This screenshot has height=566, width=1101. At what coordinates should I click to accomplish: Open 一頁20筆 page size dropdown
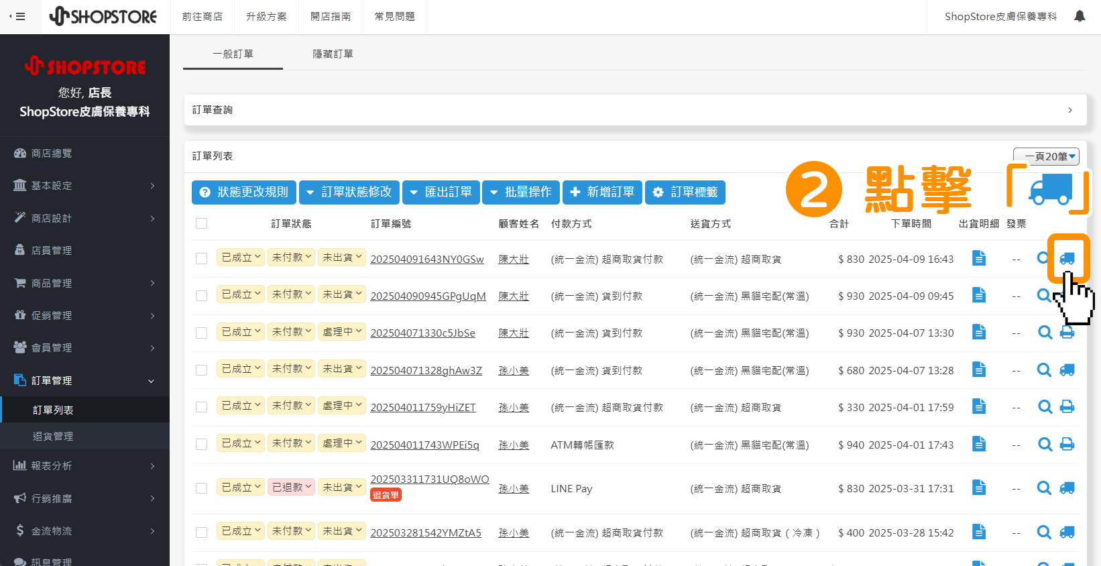click(x=1046, y=156)
